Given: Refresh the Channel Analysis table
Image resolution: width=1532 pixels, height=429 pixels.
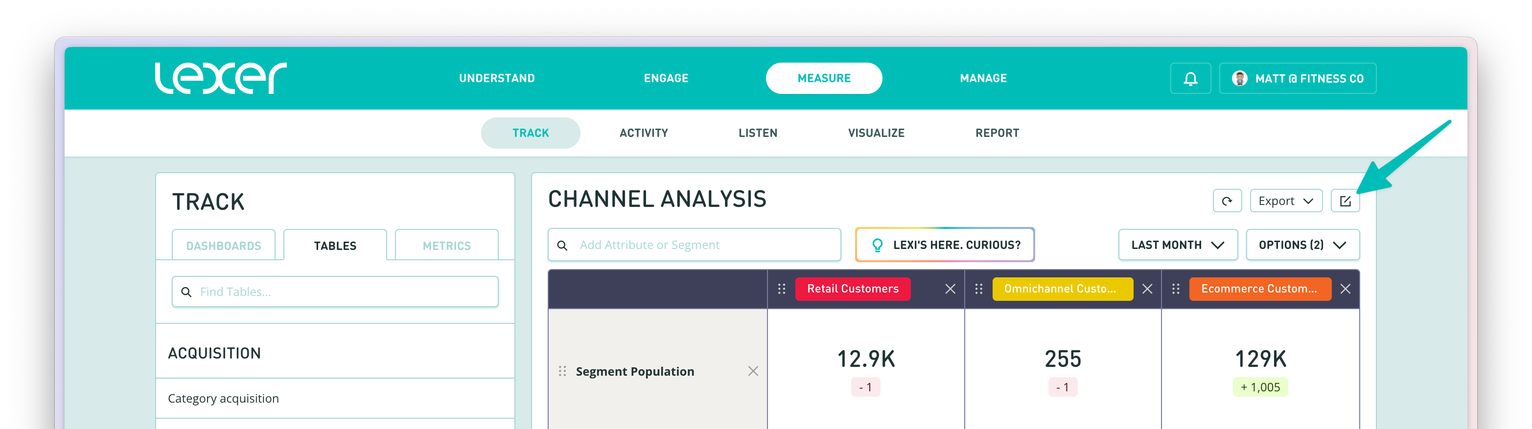Looking at the screenshot, I should 1227,201.
